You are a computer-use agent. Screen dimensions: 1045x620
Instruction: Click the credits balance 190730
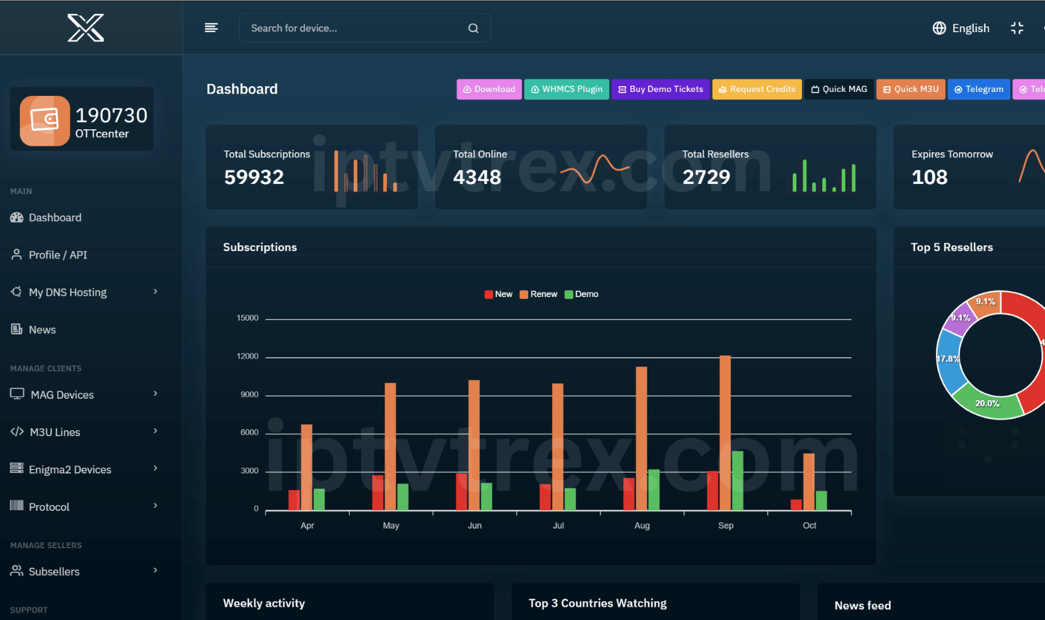(112, 116)
